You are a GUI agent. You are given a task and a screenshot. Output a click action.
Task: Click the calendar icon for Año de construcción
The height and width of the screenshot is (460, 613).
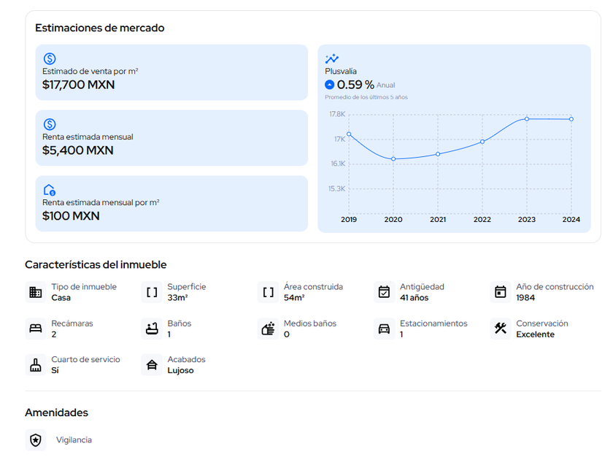(x=500, y=292)
